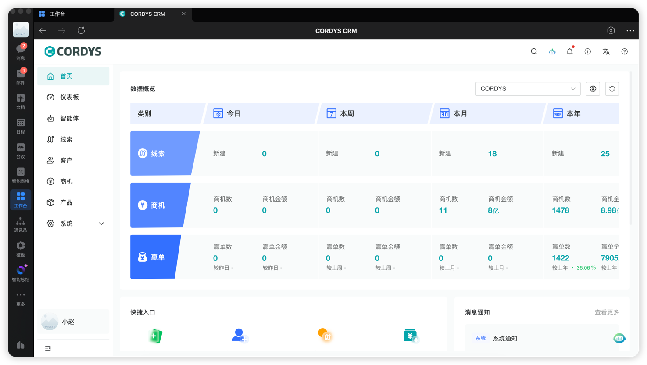This screenshot has height=365, width=647.
Task: Click the browser options three-dot menu
Action: point(630,30)
